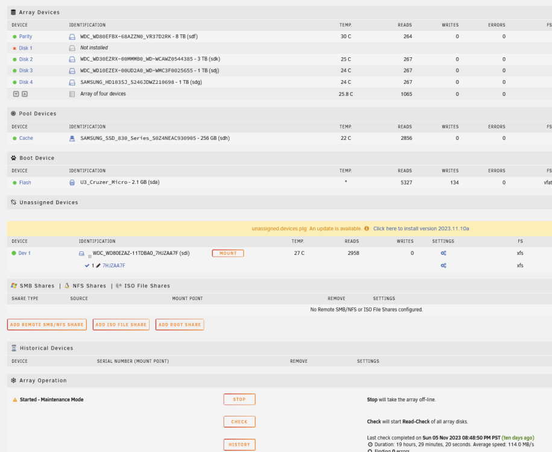Click the Disk 4 green status indicator
Image resolution: width=552 pixels, height=452 pixels.
14,83
